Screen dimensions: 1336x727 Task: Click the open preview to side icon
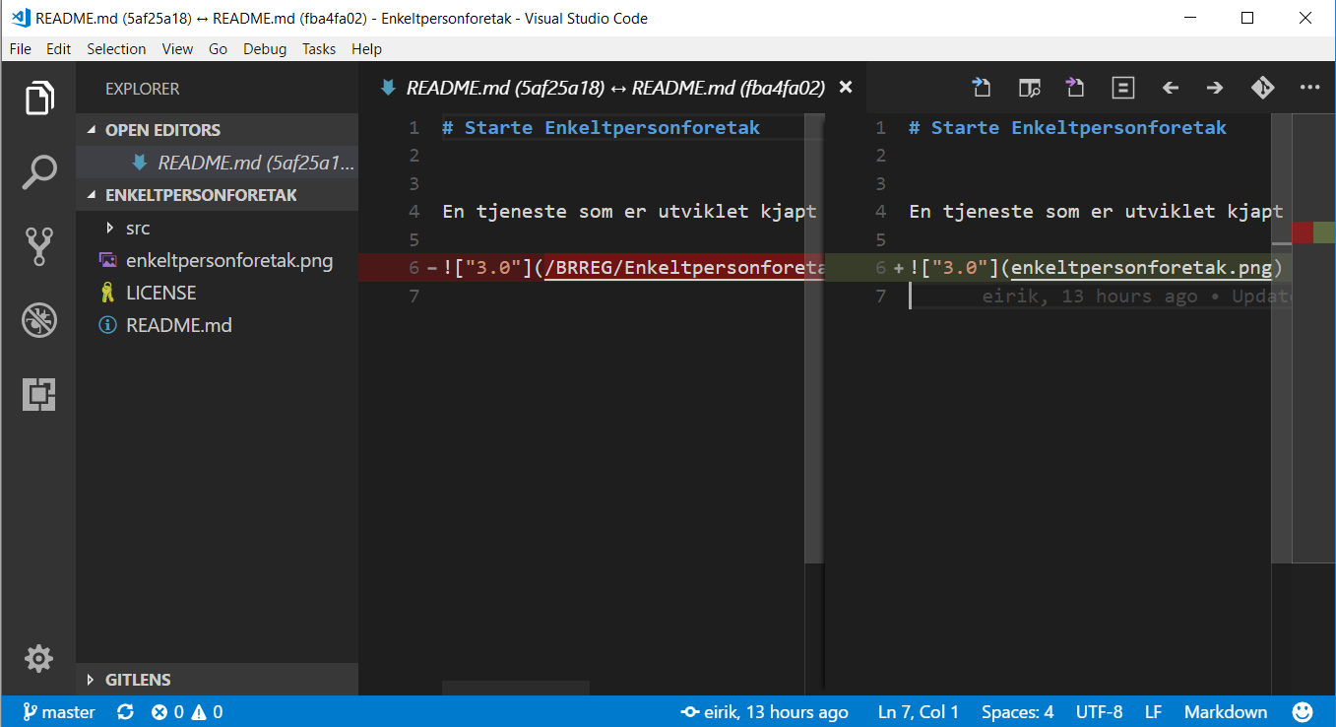coord(1030,88)
